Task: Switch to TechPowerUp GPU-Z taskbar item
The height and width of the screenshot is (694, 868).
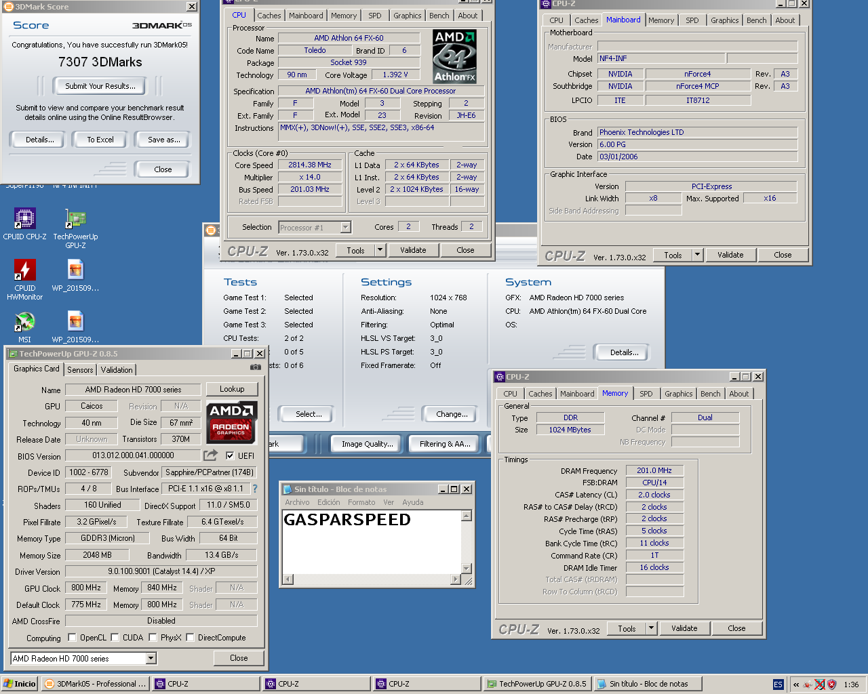Action: click(x=537, y=684)
